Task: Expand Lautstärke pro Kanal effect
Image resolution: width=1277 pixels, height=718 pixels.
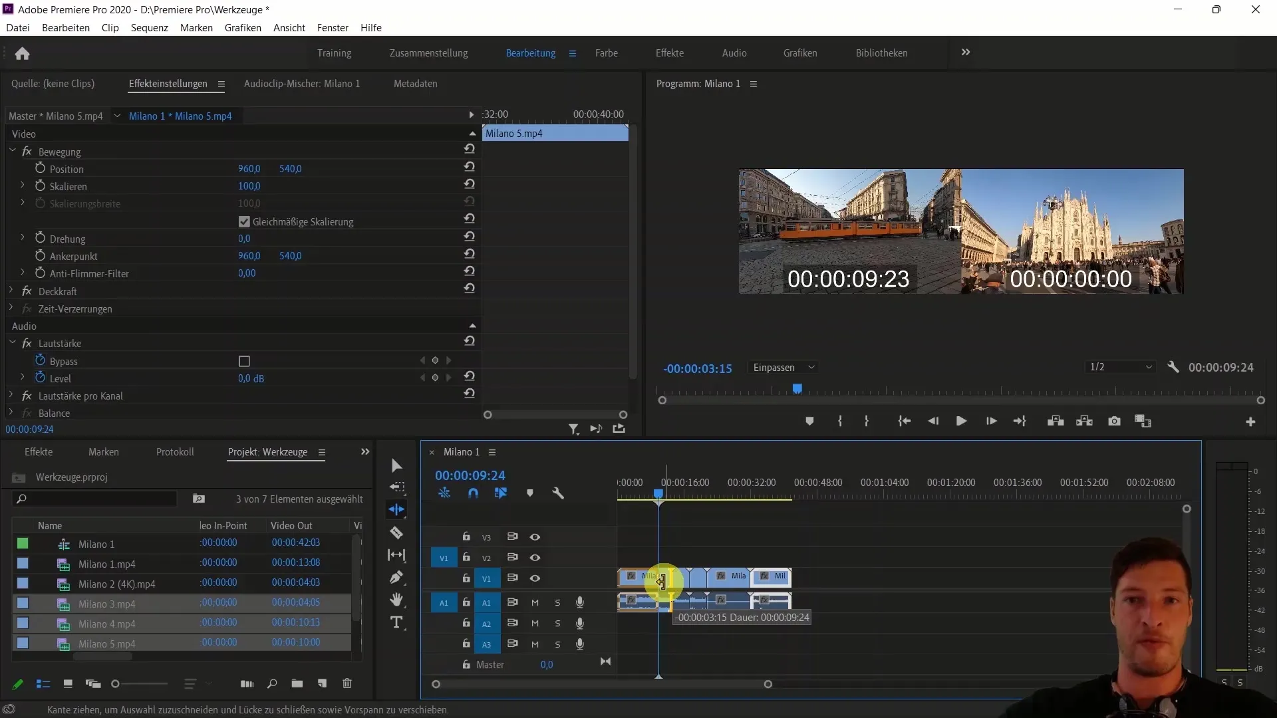Action: pos(11,395)
